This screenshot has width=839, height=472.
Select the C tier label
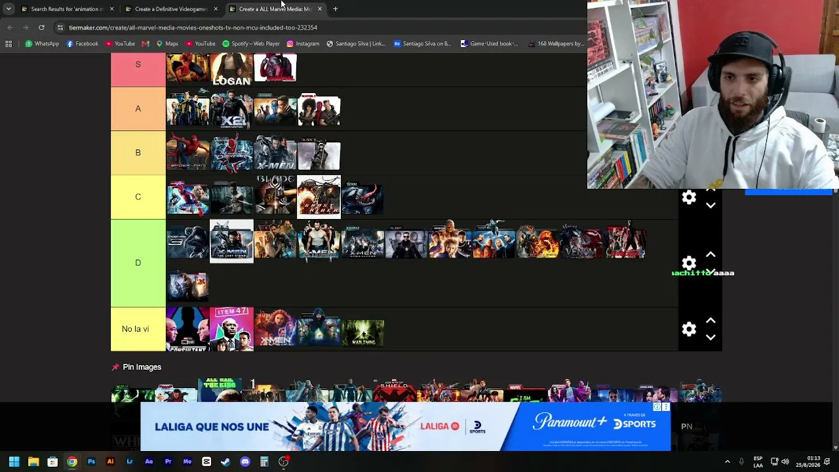point(138,197)
